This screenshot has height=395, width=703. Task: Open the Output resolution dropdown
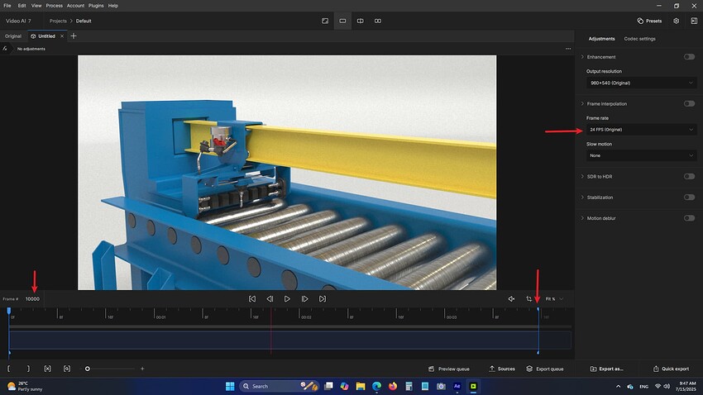coord(641,83)
